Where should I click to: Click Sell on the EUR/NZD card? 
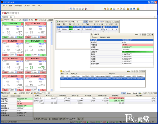pyautogui.click(x=28, y=72)
